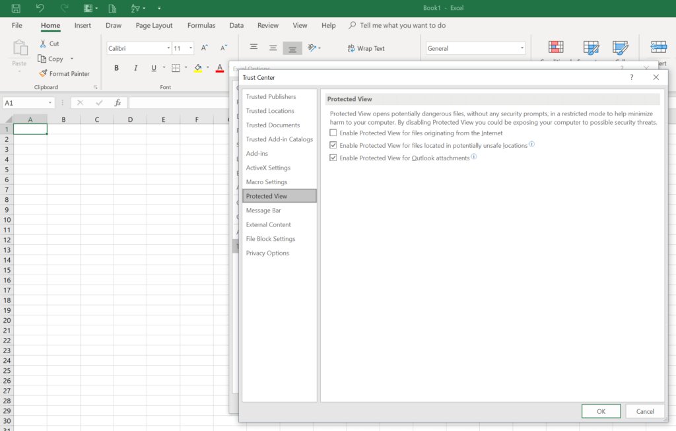The height and width of the screenshot is (431, 676).
Task: Select Privacy Options category
Action: click(279, 253)
